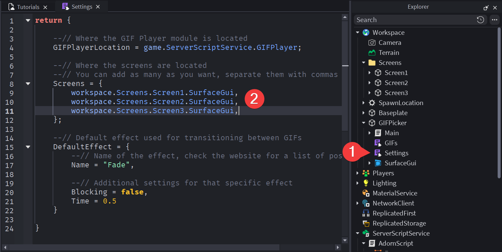This screenshot has width=502, height=252.
Task: Collapse the GIFPicker tree node
Action: [364, 123]
